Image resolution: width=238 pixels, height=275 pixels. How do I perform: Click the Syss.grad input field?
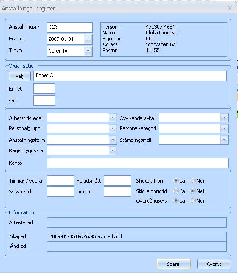tap(61, 191)
